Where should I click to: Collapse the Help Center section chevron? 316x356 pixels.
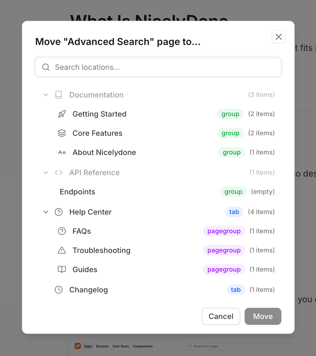(x=46, y=212)
